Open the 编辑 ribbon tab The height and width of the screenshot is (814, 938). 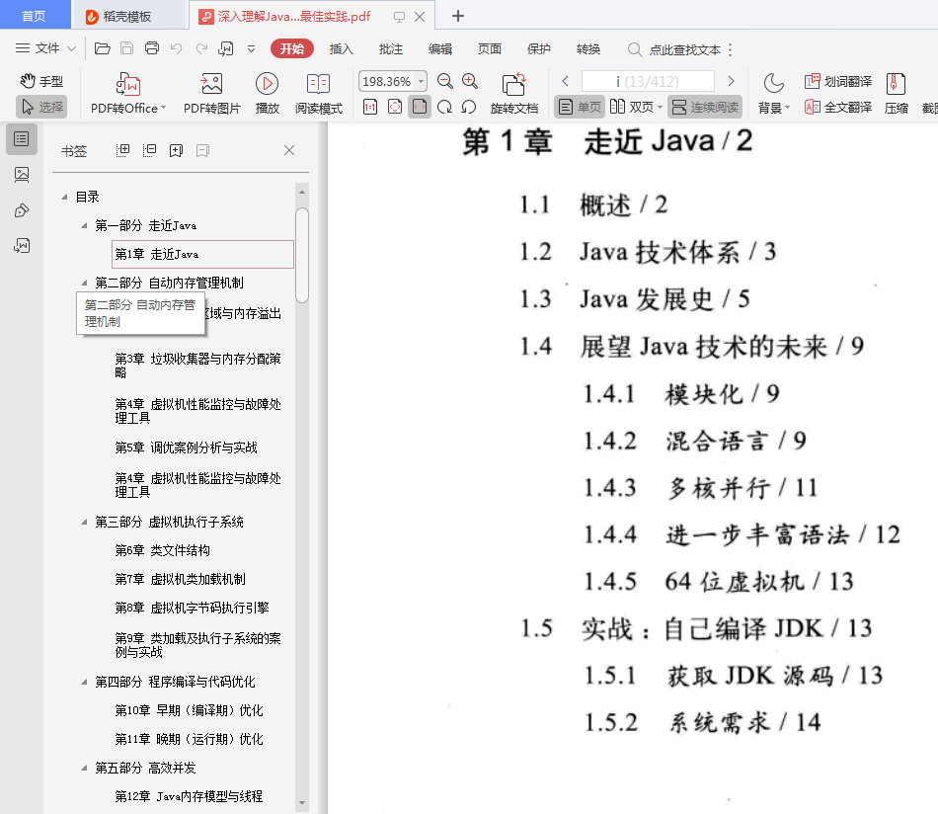[x=440, y=48]
